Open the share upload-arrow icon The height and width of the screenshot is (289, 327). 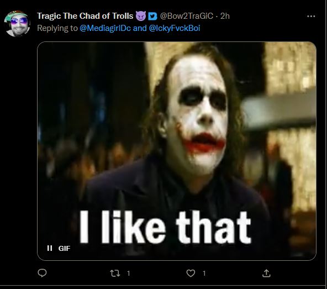pos(266,273)
